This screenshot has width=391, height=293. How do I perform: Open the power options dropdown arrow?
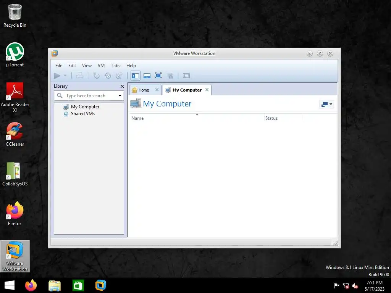(65, 76)
